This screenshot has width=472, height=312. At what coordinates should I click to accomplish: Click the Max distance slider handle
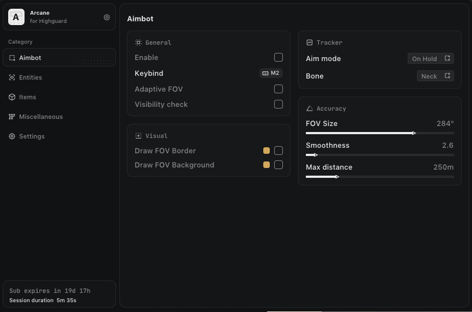tap(337, 177)
